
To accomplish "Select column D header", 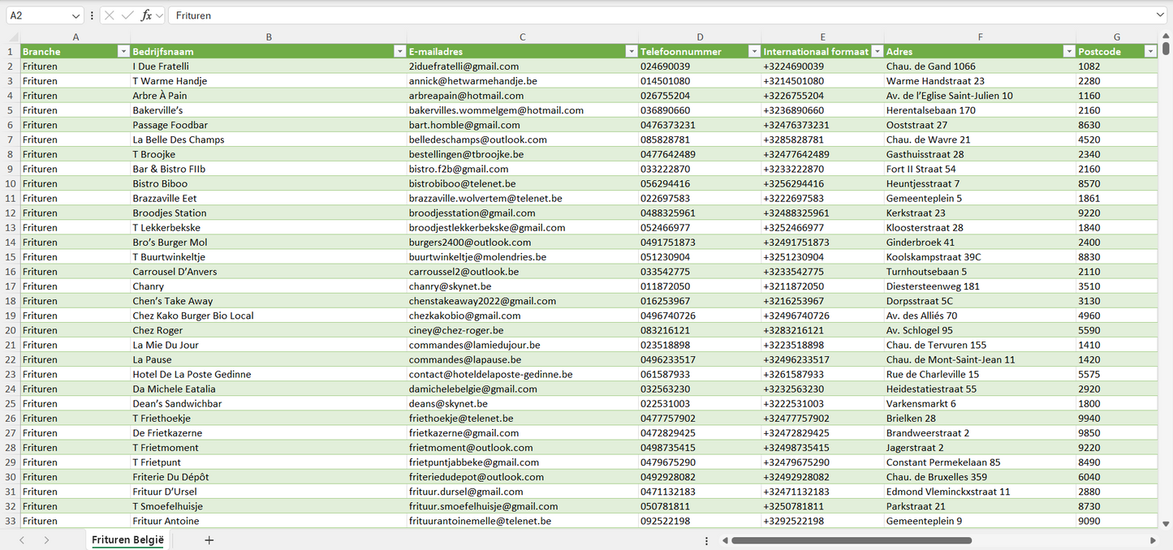I will (x=700, y=37).
